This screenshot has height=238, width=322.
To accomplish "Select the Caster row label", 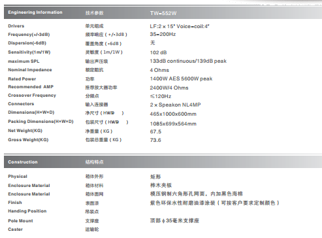I will click(15, 229).
